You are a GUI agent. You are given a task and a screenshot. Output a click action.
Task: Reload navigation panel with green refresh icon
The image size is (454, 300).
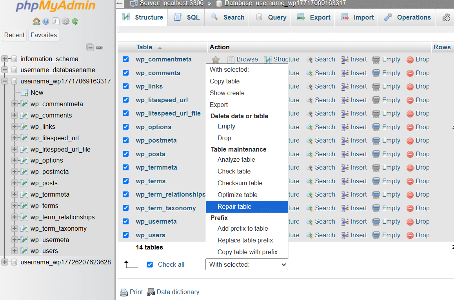pos(75,21)
